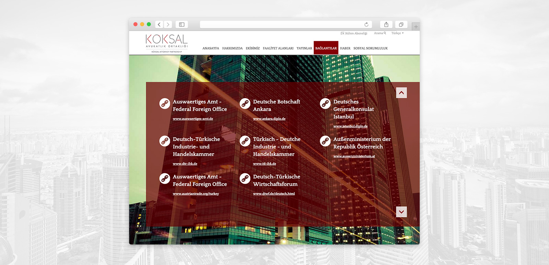Click the Arama search link
549x265 pixels.
tap(380, 33)
